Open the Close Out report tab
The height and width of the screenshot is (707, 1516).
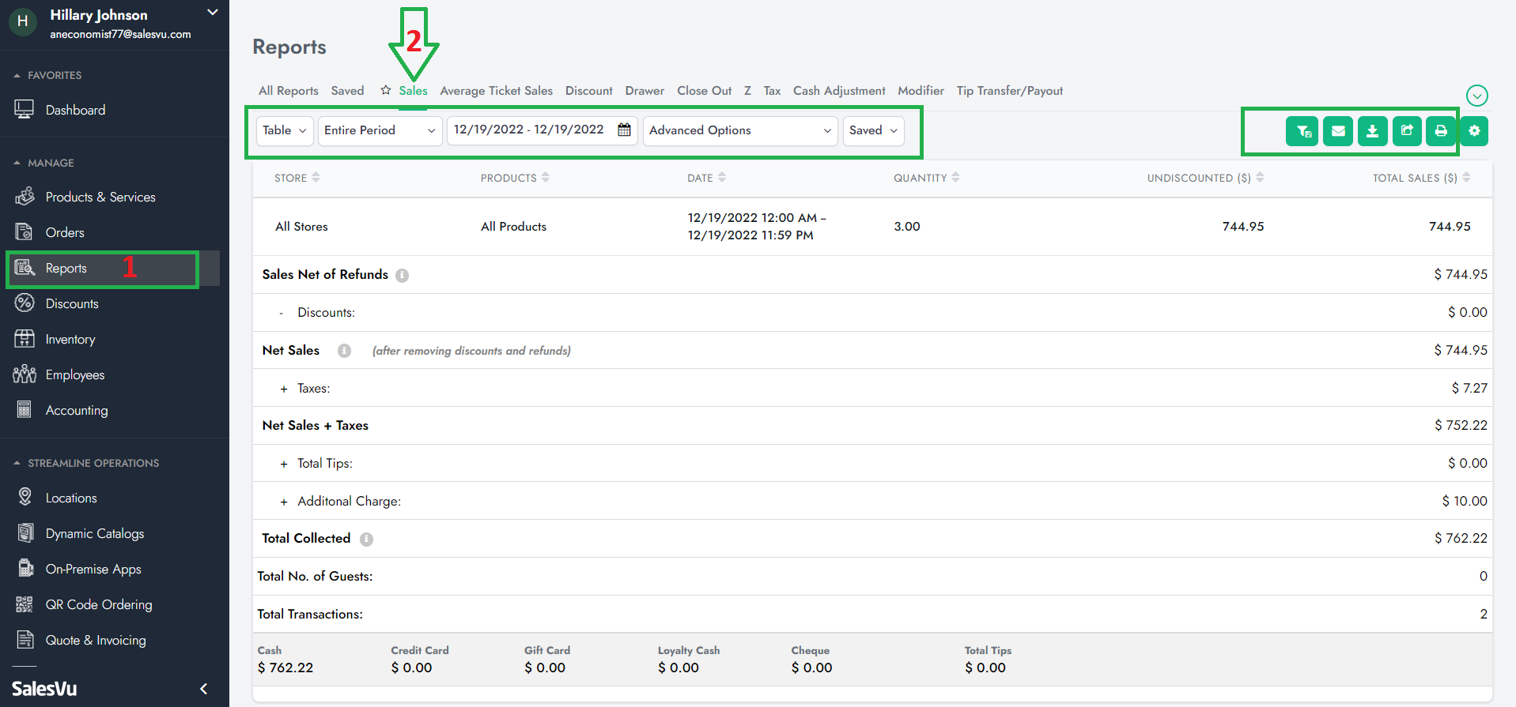tap(704, 91)
